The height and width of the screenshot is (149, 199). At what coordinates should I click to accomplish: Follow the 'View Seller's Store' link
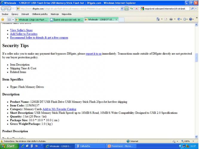[x=21, y=30]
